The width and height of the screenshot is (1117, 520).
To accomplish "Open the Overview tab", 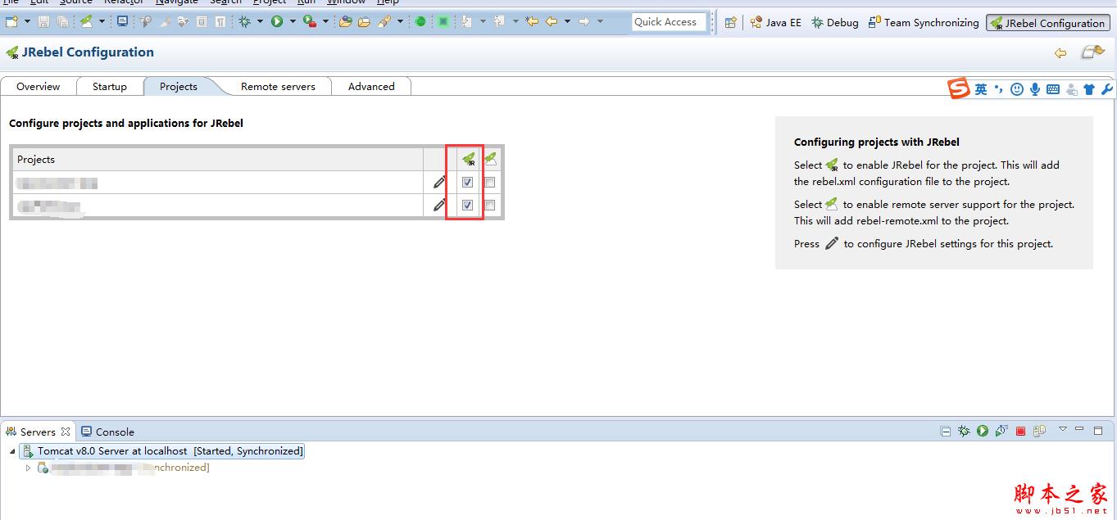I will (38, 87).
